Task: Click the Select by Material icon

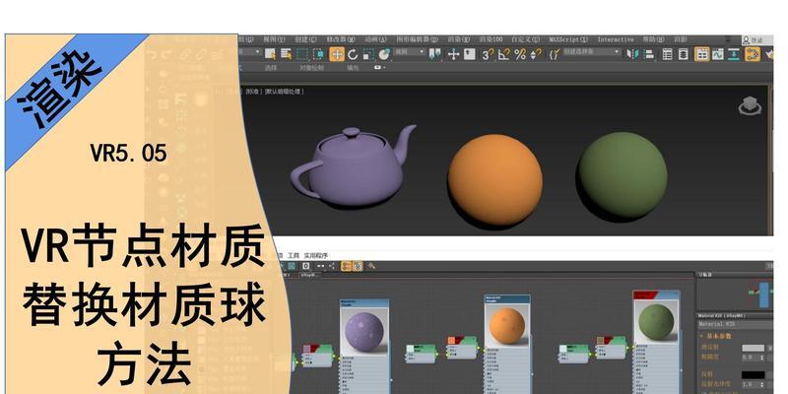Action: click(371, 266)
